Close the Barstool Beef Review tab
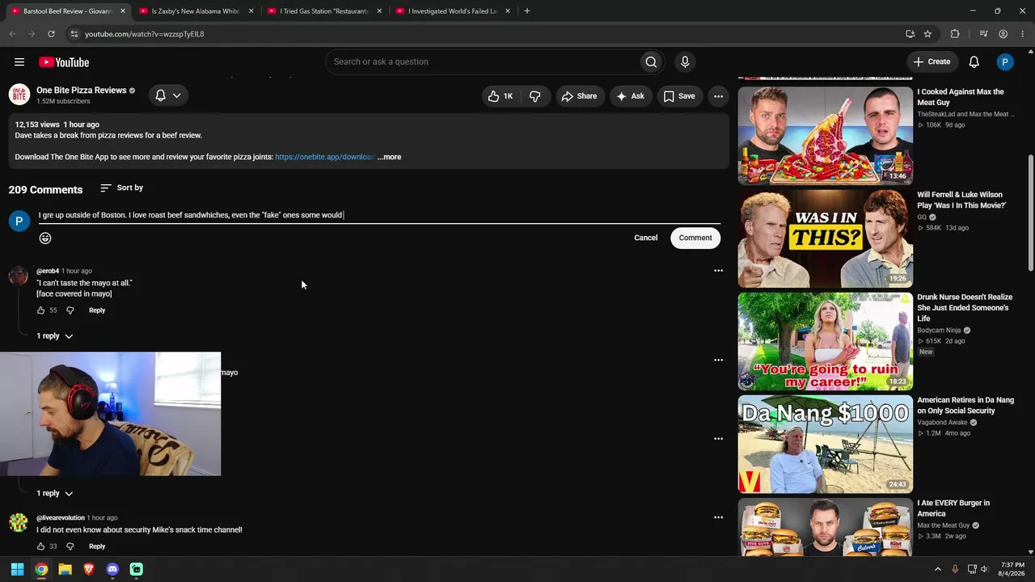Viewport: 1035px width, 582px height. 123,11
